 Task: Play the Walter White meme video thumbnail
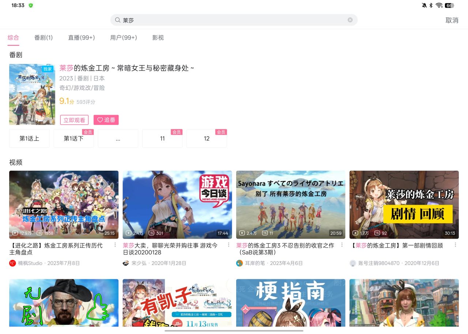click(64, 303)
